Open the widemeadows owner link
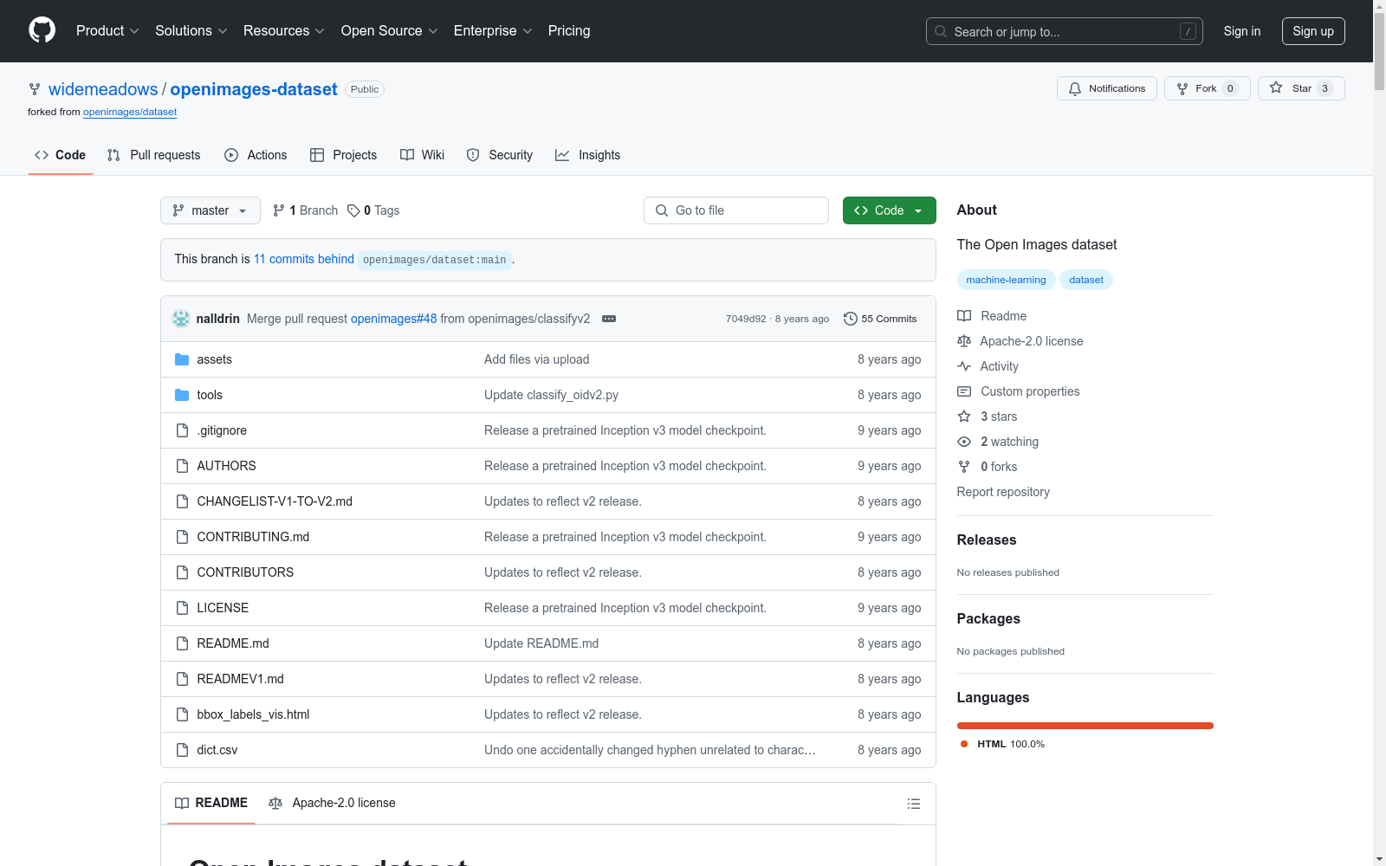The width and height of the screenshot is (1386, 866). pyautogui.click(x=103, y=89)
